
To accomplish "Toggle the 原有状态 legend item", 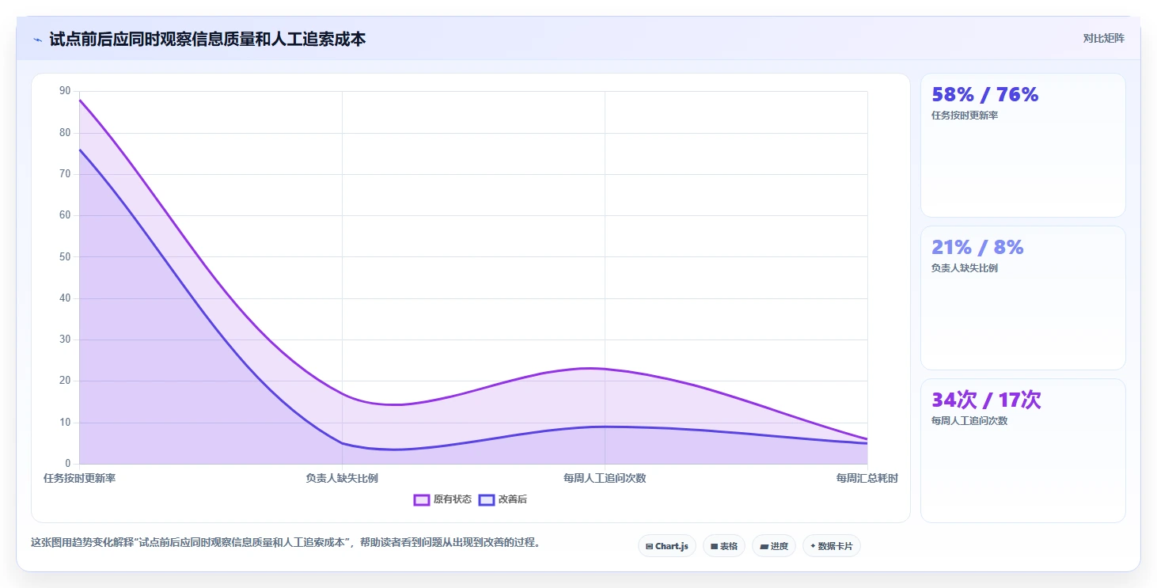I will 443,499.
